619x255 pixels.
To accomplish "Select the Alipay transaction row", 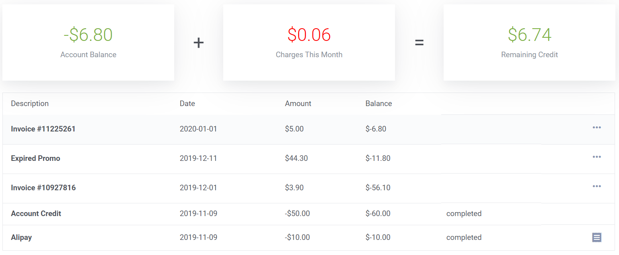I will pos(309,238).
